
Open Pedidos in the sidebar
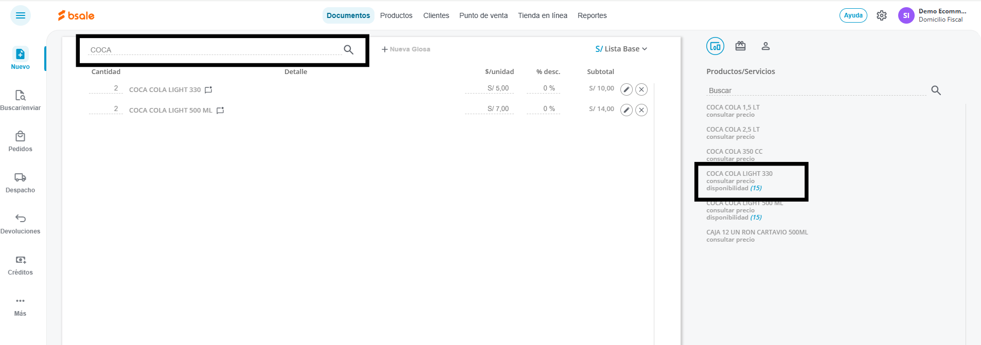point(20,141)
